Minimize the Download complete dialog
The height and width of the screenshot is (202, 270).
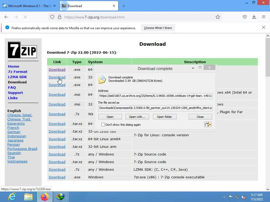click(193, 68)
